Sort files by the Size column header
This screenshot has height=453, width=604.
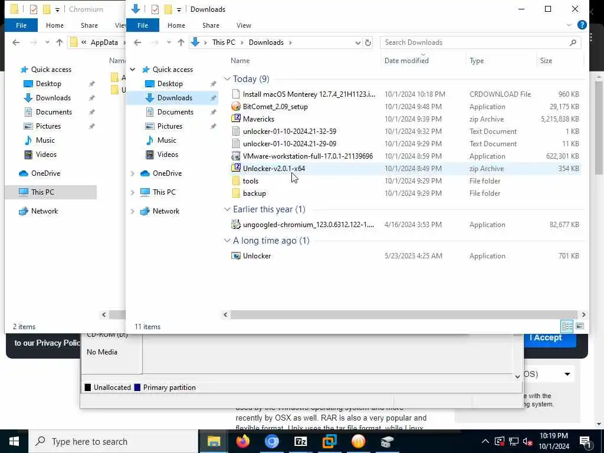546,61
